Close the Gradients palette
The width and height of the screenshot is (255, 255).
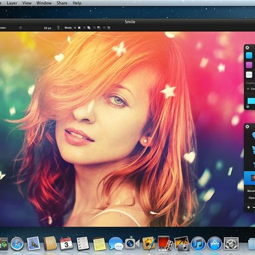[247, 47]
